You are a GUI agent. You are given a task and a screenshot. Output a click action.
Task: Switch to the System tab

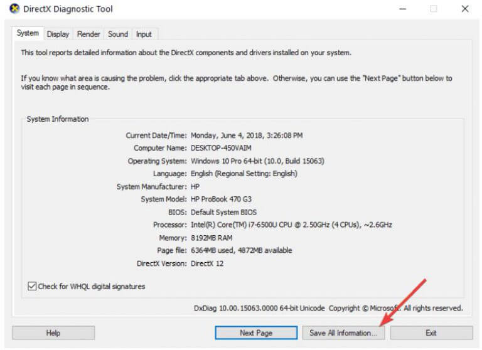(28, 33)
